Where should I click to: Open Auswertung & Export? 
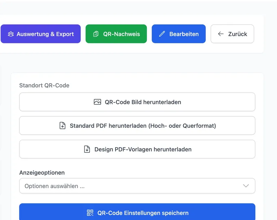point(41,34)
